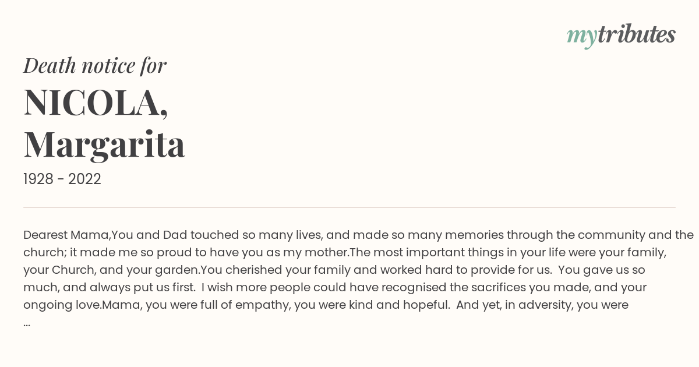Select the birth year 1928
The image size is (699, 367).
coord(40,179)
